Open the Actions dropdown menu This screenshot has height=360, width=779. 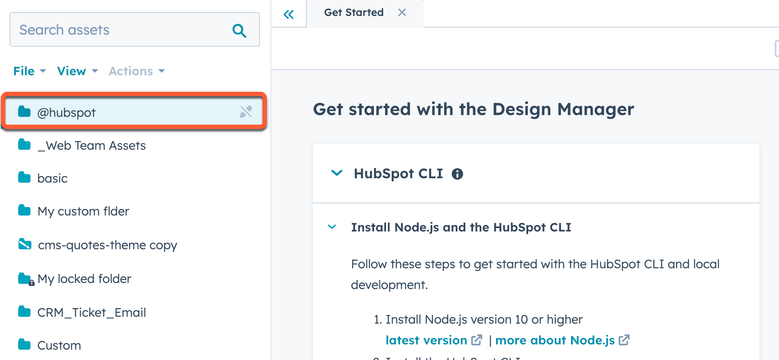point(136,71)
